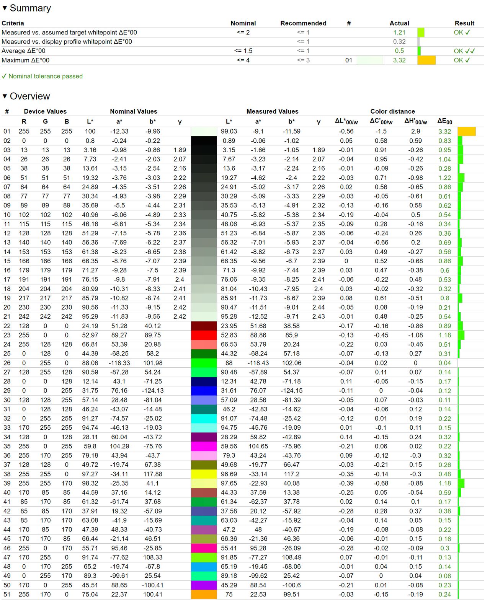Click the green bar for whitepoint ΔE 1.21
The height and width of the screenshot is (603, 490).
pos(421,33)
